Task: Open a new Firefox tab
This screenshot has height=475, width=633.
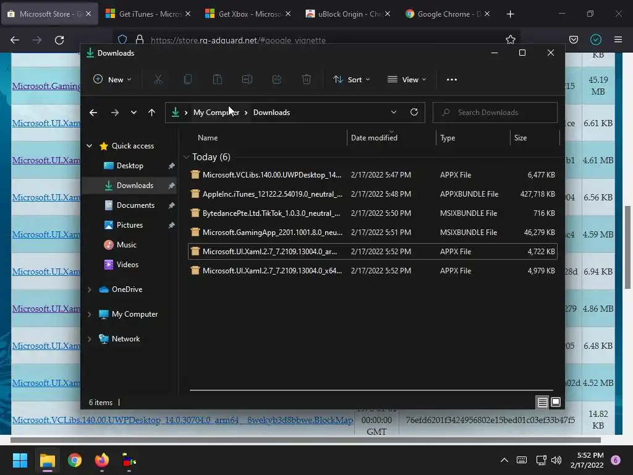Action: (510, 14)
